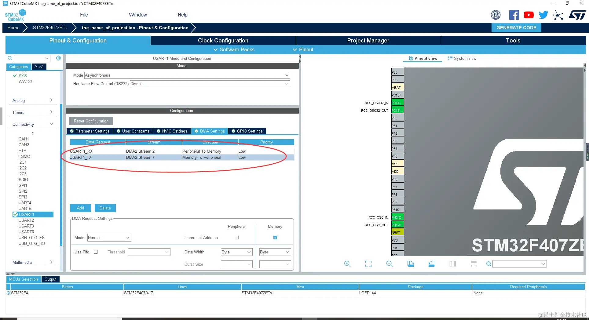Viewport: 589px width, 320px height.
Task: Select the PF6 pin
Action: 397,179
